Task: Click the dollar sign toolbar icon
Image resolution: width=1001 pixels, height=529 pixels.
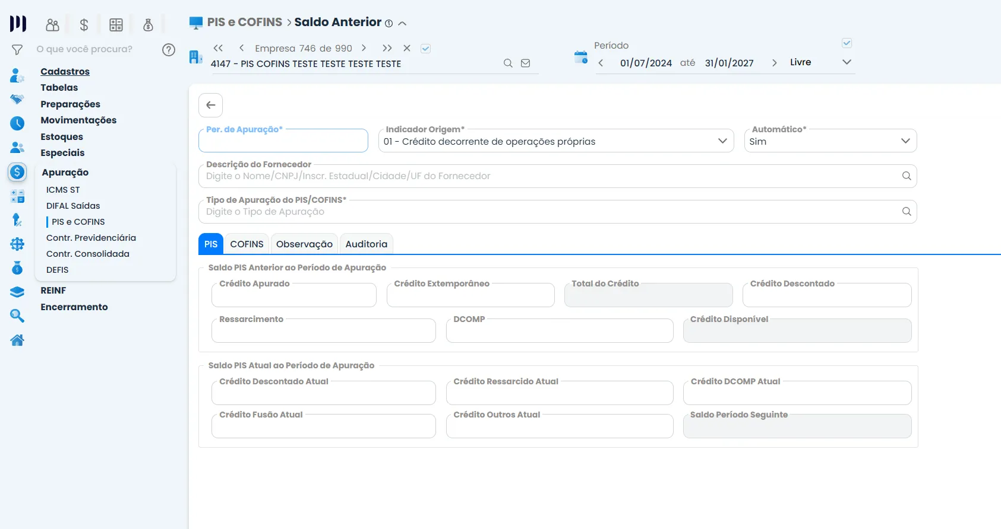Action: coord(84,25)
